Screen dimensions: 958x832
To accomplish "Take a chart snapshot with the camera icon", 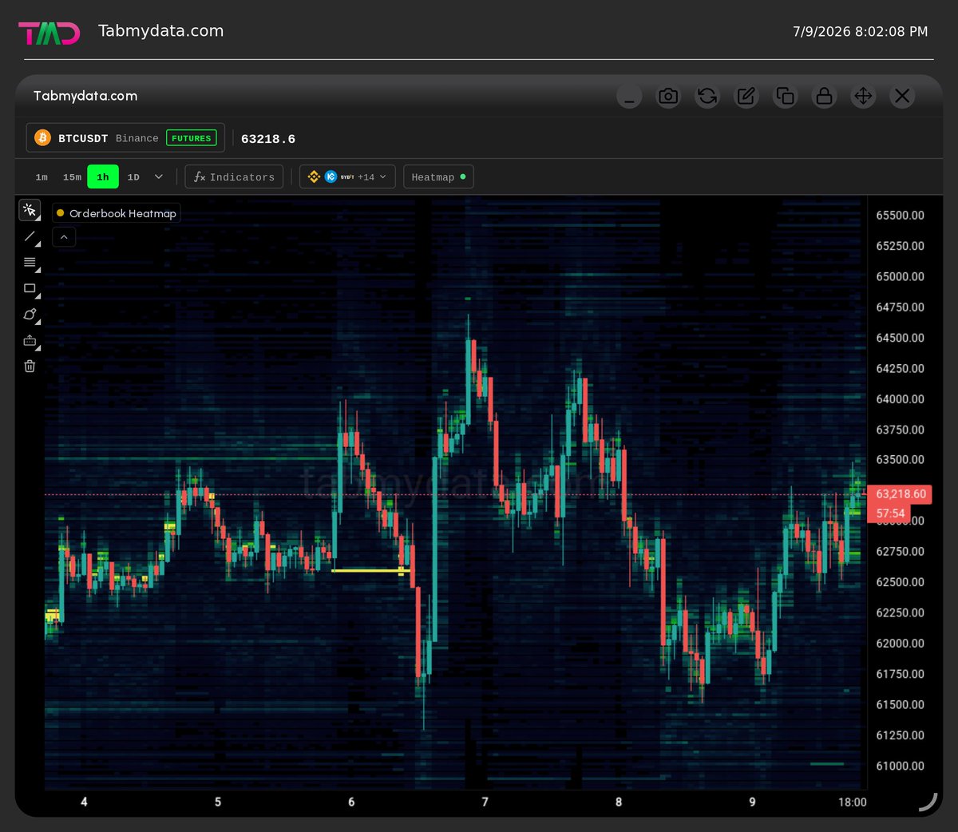I will click(668, 97).
